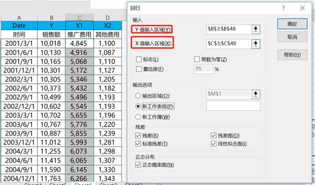Click the 时间 cell
Screen dimensions: 315x185
pyautogui.click(x=19, y=34)
